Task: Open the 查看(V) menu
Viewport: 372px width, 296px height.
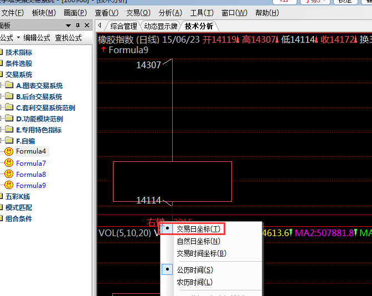Action: tap(106, 13)
